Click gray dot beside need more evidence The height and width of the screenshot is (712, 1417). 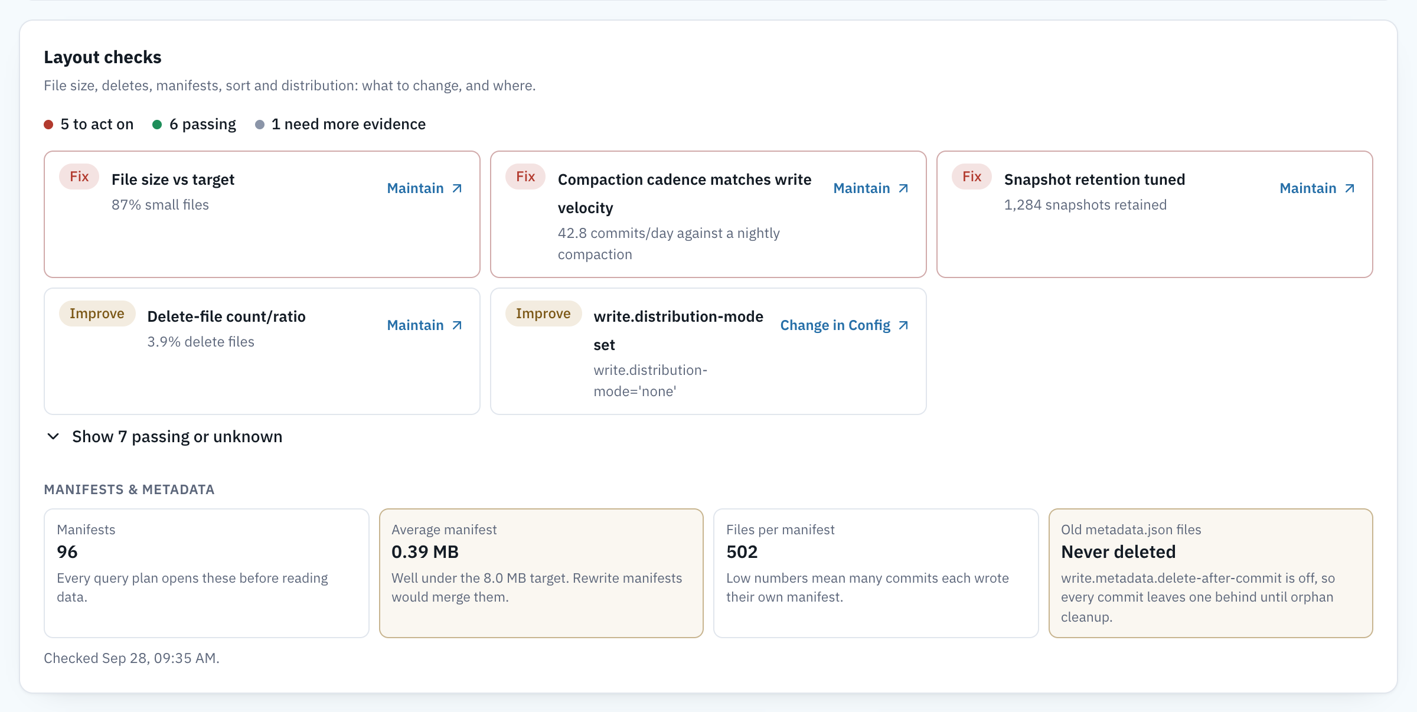[259, 125]
